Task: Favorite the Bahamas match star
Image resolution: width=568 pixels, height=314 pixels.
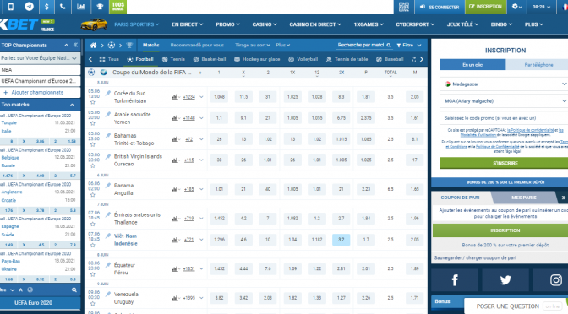Action: (93, 144)
